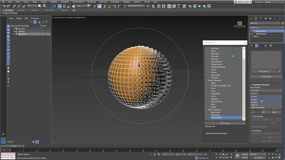Toggle visibility eye for Plane001
The image size is (285, 160).
(x=14, y=31)
